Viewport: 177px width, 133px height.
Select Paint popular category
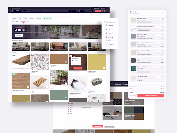click(x=108, y=33)
